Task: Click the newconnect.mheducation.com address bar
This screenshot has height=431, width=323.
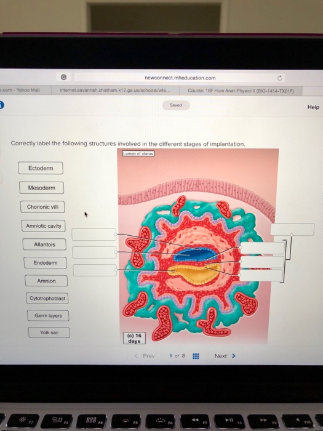Action: click(x=180, y=78)
